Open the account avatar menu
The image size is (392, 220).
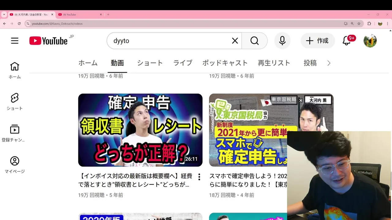[x=370, y=41]
